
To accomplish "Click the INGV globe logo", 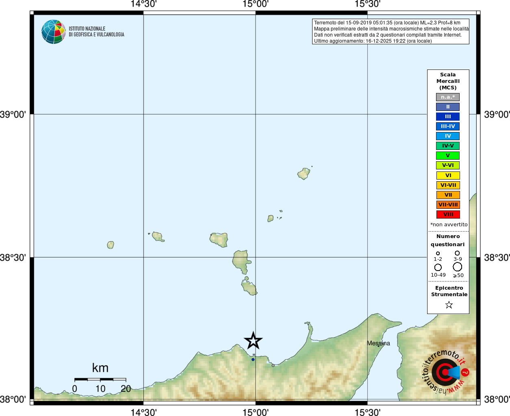I will (x=54, y=32).
